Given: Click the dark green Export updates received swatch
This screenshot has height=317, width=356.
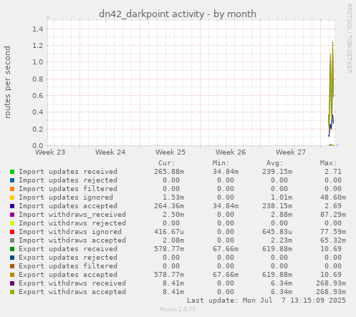Looking at the screenshot, I should [x=12, y=249].
